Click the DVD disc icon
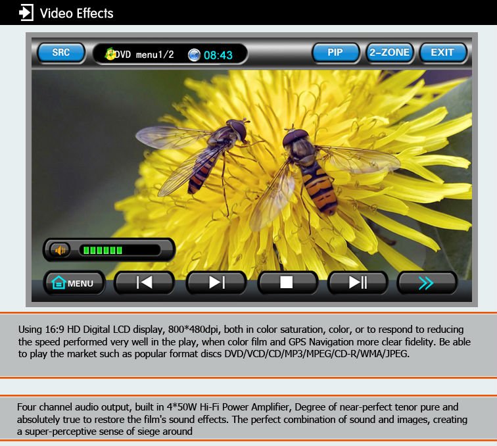497x446 pixels. (110, 54)
